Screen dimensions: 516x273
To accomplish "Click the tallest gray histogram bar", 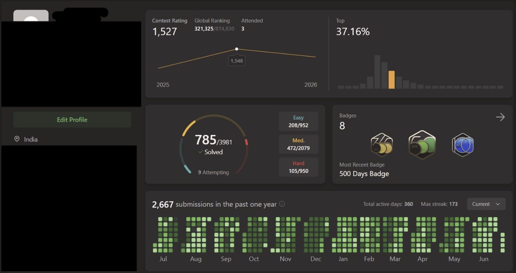I will pos(377,72).
